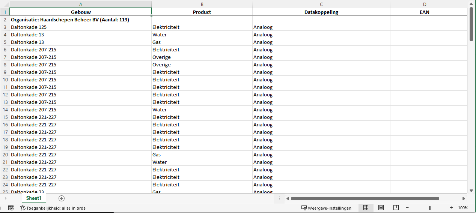
Task: Select row 2 header number
Action: tap(5, 19)
